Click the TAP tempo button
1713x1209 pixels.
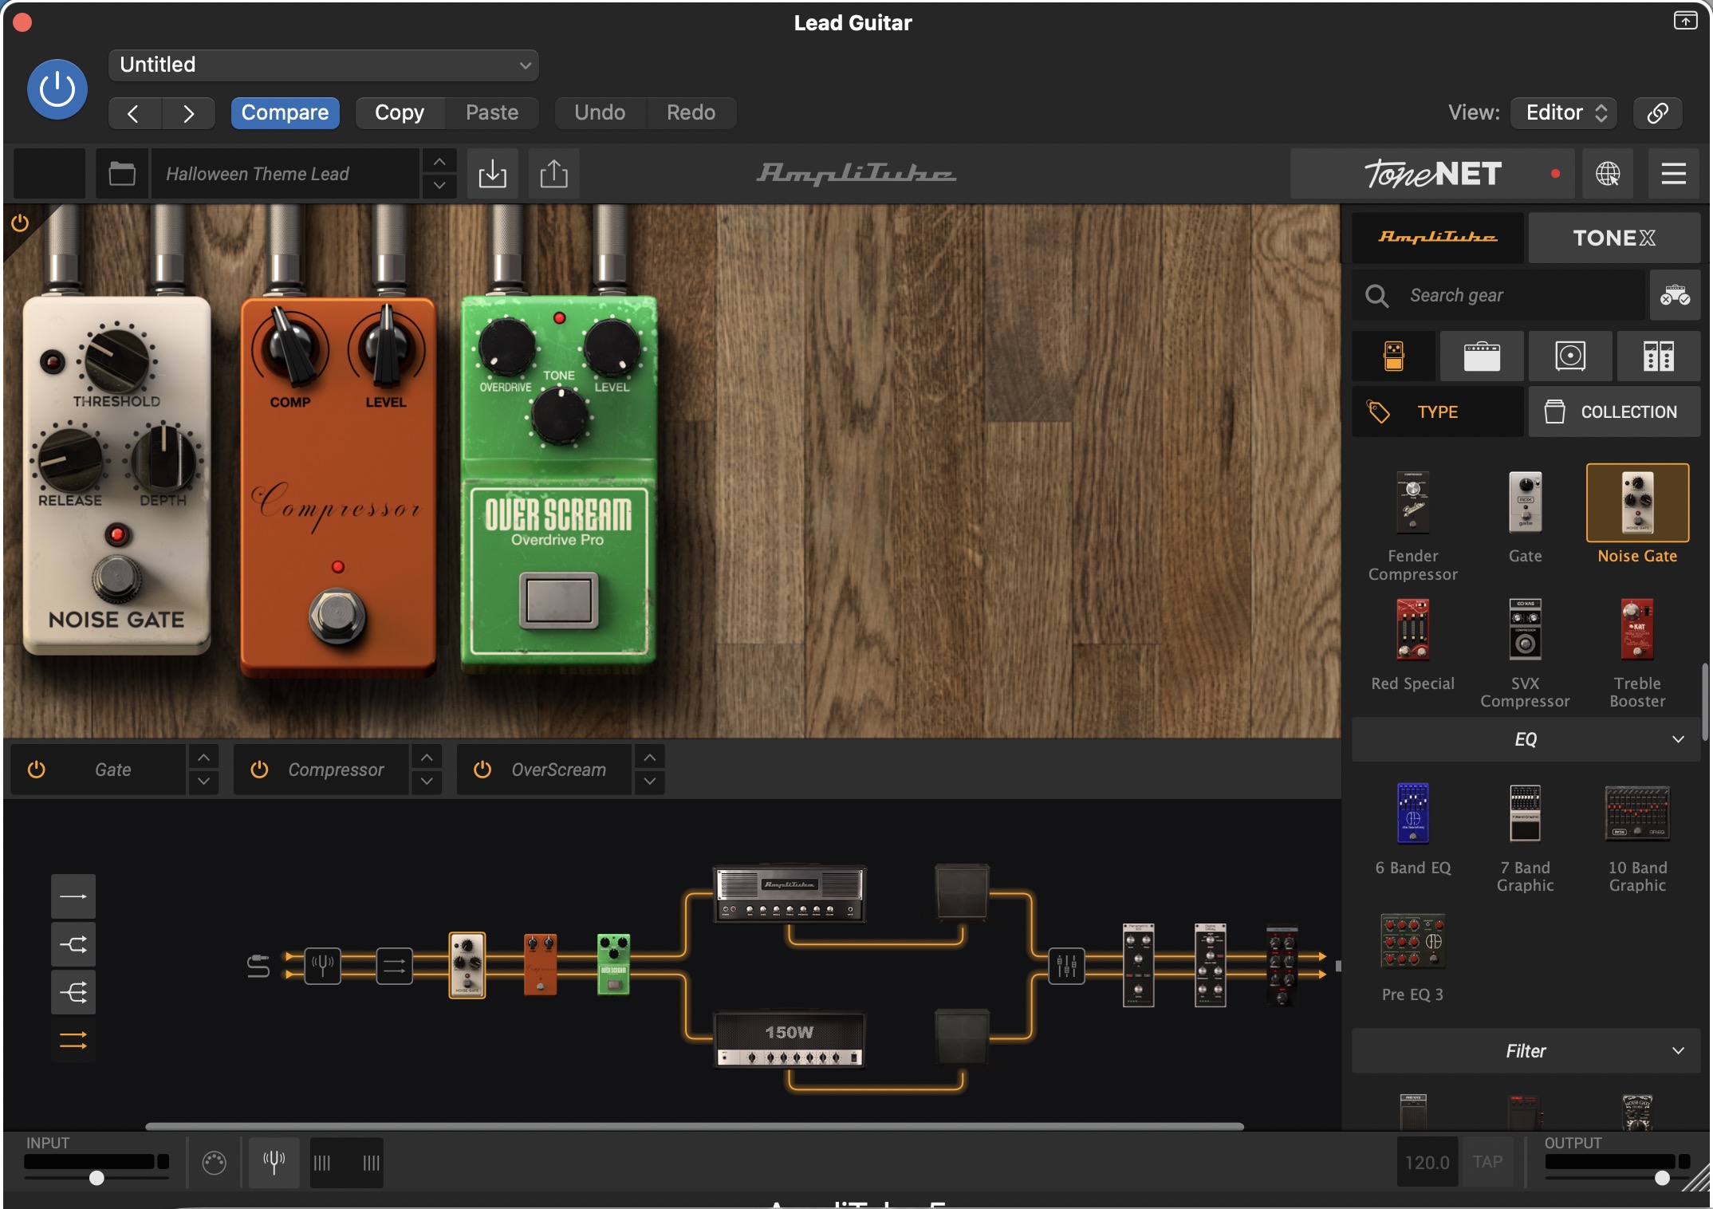pyautogui.click(x=1487, y=1162)
